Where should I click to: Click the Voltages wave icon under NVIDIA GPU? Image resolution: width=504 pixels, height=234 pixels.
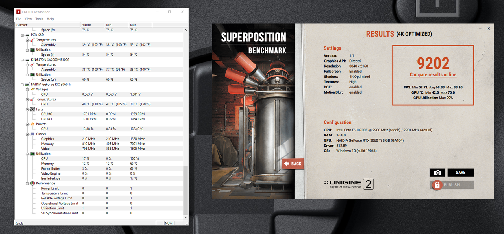point(32,90)
